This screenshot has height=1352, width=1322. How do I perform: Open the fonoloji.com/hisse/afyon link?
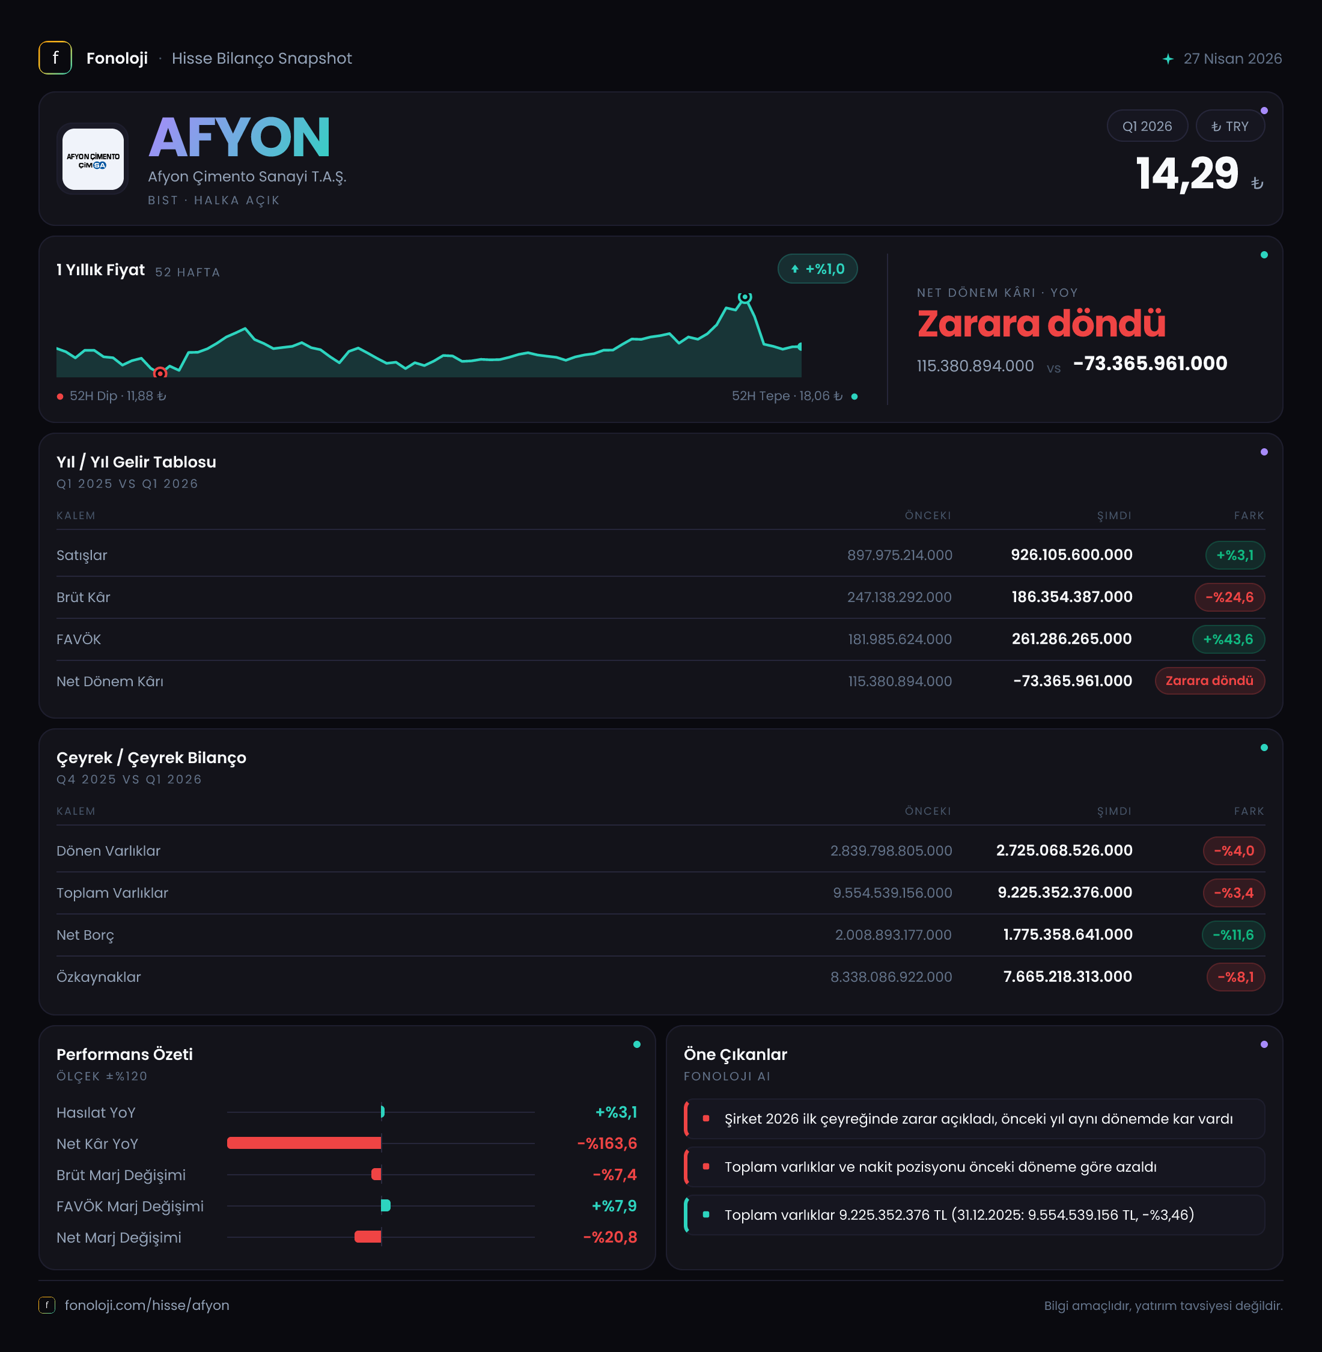tap(147, 1305)
